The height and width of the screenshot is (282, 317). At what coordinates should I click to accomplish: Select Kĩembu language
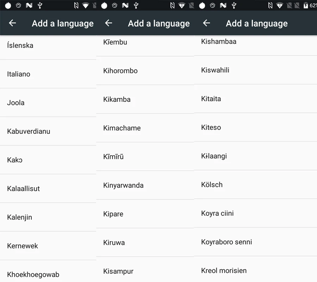pos(145,46)
